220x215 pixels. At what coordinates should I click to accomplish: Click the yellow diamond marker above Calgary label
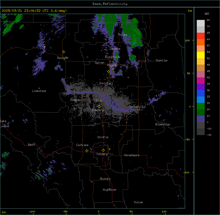(x=103, y=150)
